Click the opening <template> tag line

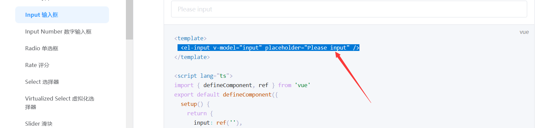tap(190, 38)
